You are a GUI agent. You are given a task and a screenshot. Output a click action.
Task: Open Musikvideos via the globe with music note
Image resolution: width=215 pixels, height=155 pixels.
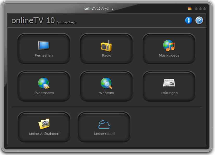[x=169, y=46]
